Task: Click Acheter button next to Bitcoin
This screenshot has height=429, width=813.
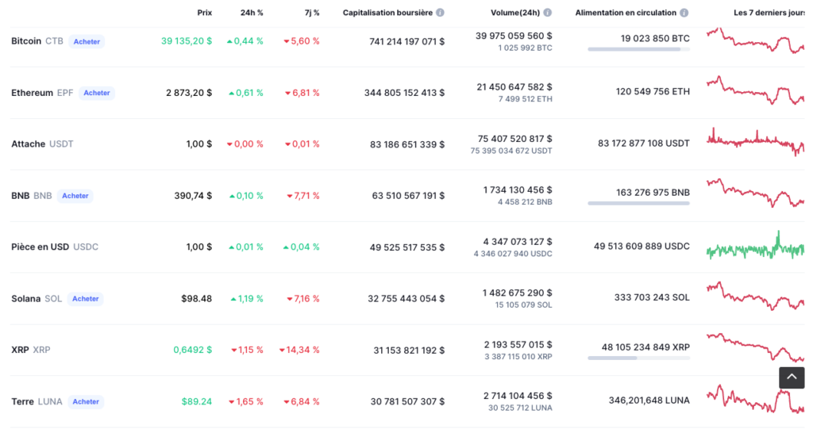Action: pos(87,41)
